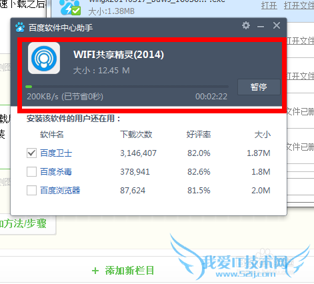The height and width of the screenshot is (284, 314).
Task: Select the 82.6% rating value
Action: point(199,172)
